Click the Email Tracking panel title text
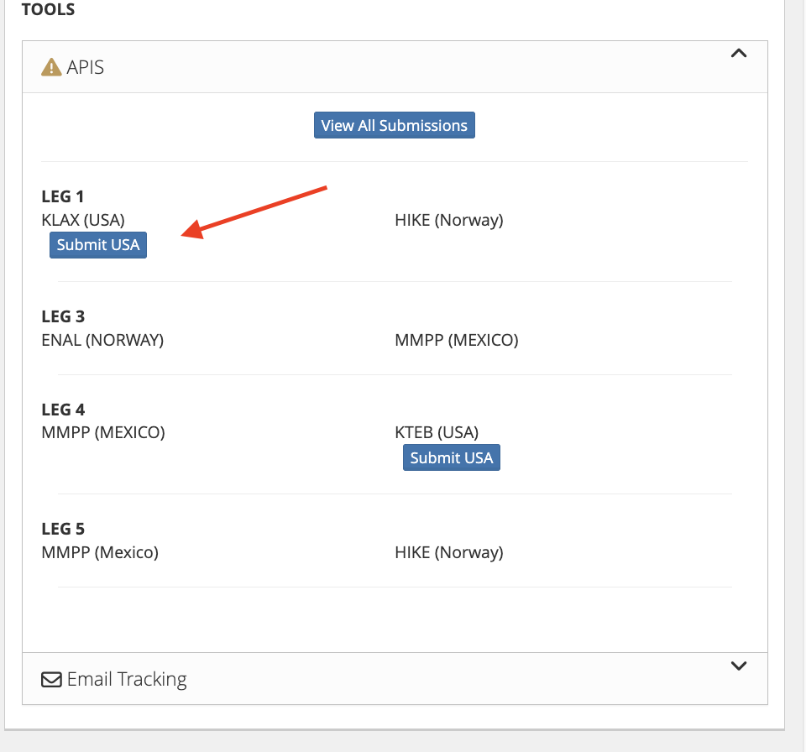The height and width of the screenshot is (752, 806). click(x=127, y=679)
